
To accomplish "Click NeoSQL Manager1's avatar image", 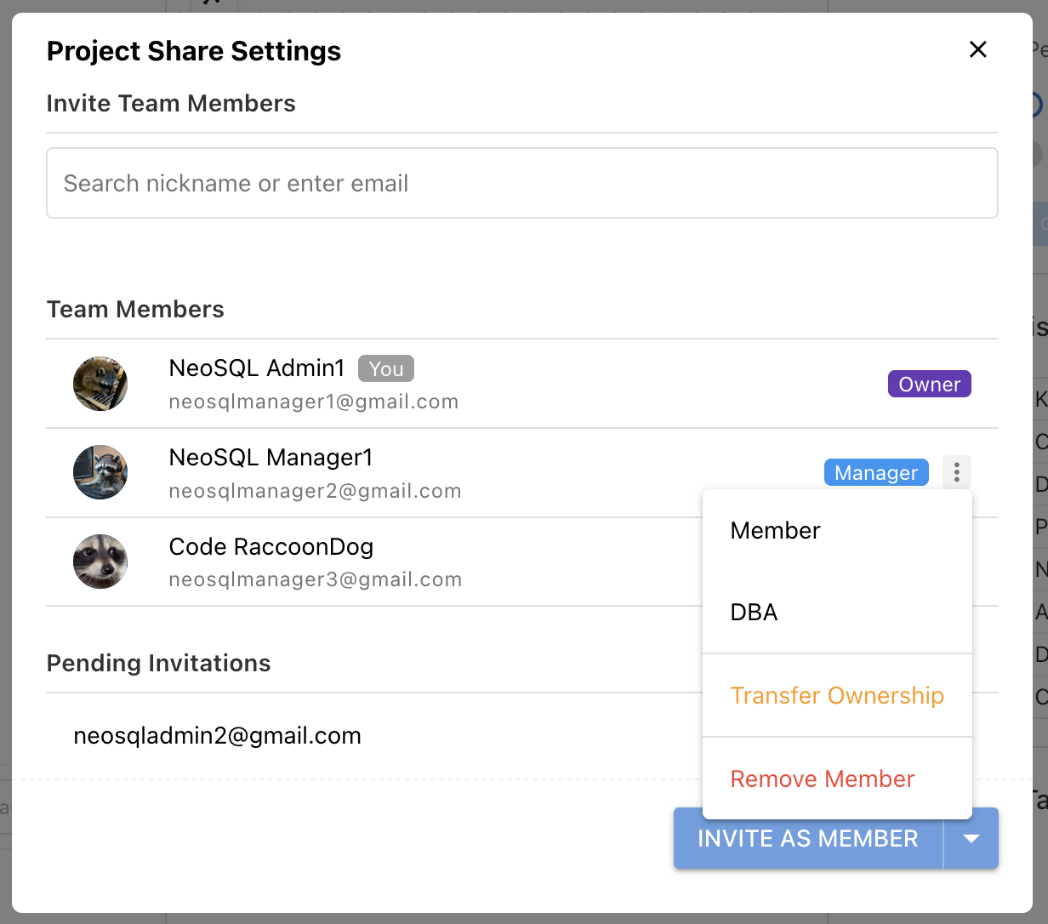I will (100, 472).
